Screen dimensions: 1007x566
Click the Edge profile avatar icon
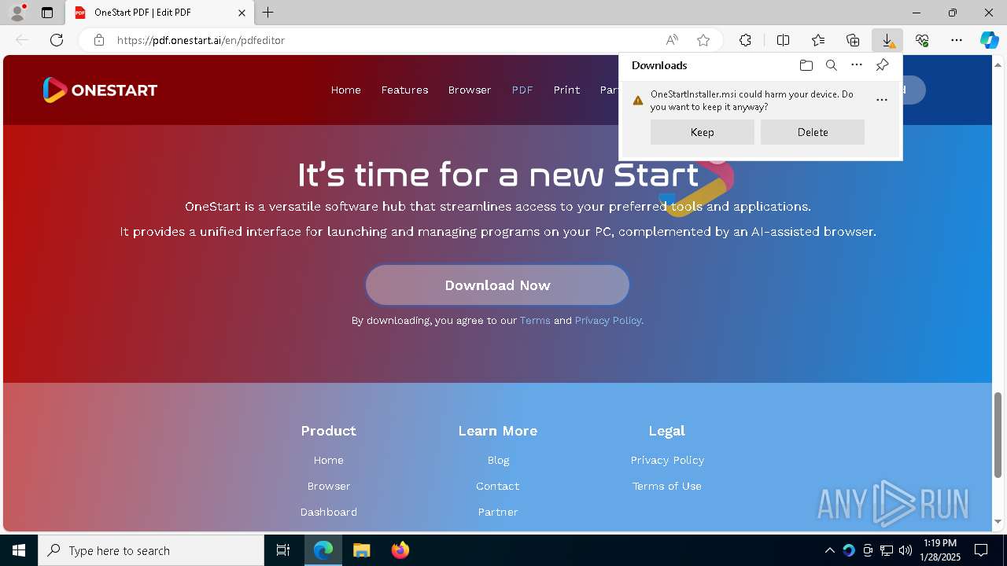(17, 13)
